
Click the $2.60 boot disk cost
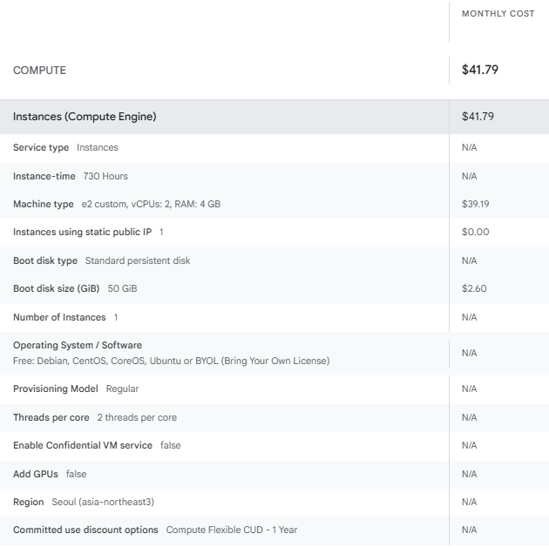pyautogui.click(x=474, y=288)
